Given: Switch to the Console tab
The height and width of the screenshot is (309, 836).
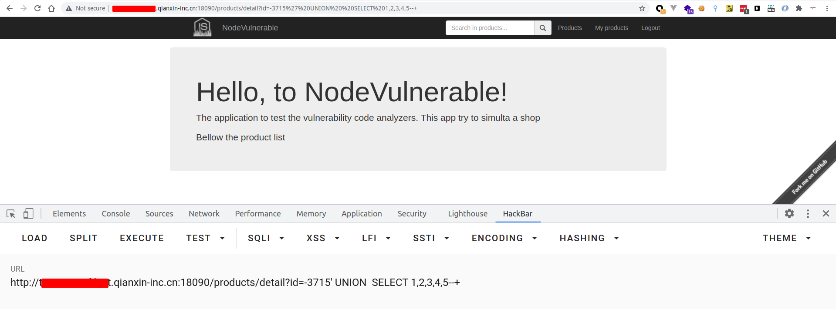Looking at the screenshot, I should [116, 213].
